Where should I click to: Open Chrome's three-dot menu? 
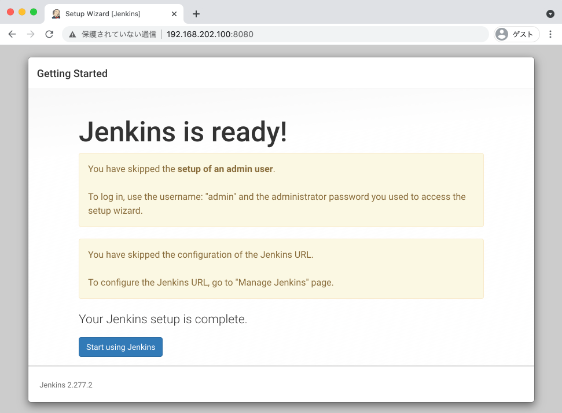[x=550, y=34]
